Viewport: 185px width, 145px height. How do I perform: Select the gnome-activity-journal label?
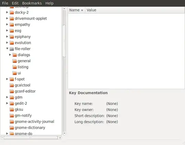(x=35, y=121)
